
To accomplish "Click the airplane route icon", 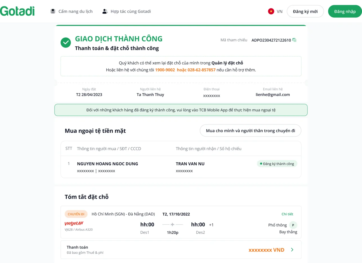I will 173,225.
